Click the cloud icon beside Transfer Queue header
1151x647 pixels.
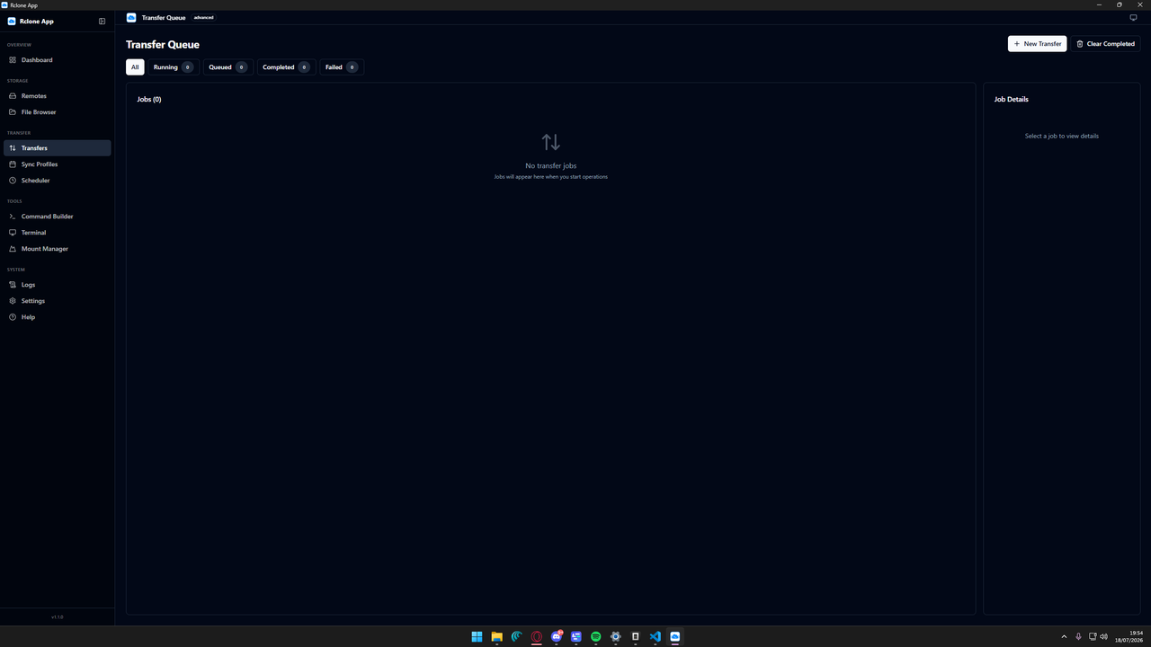tap(131, 17)
